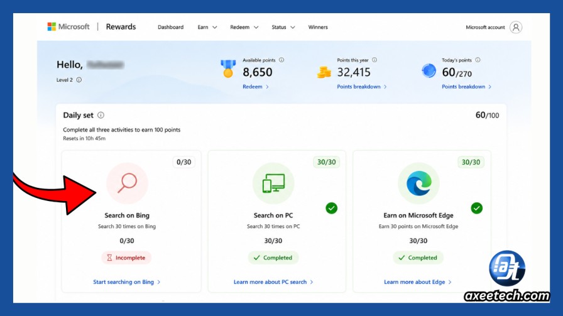Click the '32,415' points value
Image resolution: width=563 pixels, height=316 pixels.
click(354, 72)
